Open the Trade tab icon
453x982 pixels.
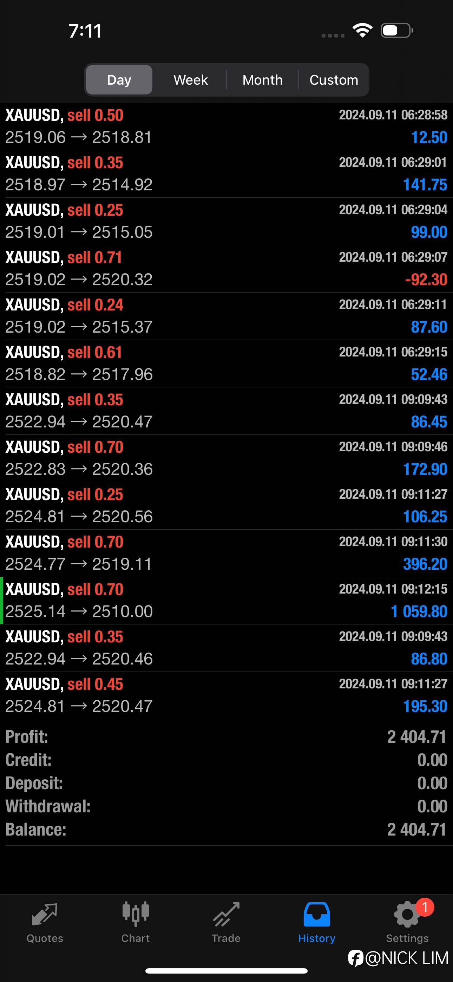click(226, 914)
